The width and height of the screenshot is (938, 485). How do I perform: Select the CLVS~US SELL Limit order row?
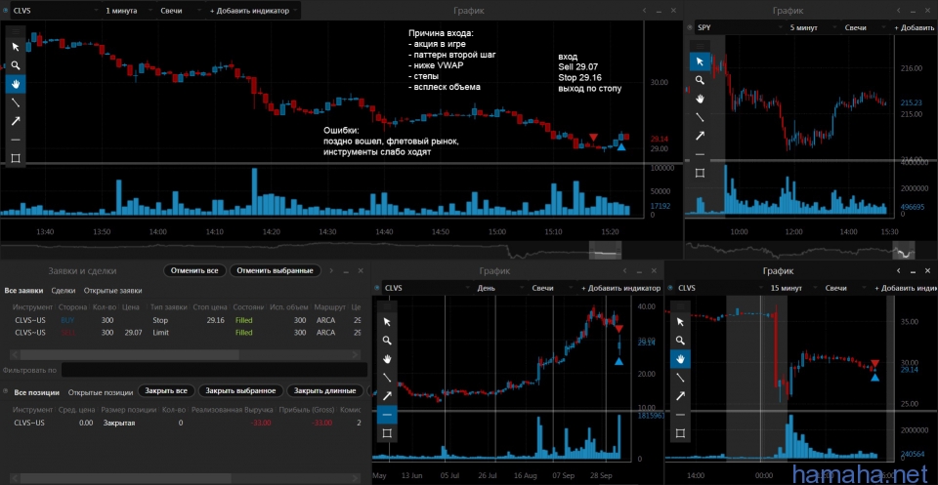coord(186,332)
